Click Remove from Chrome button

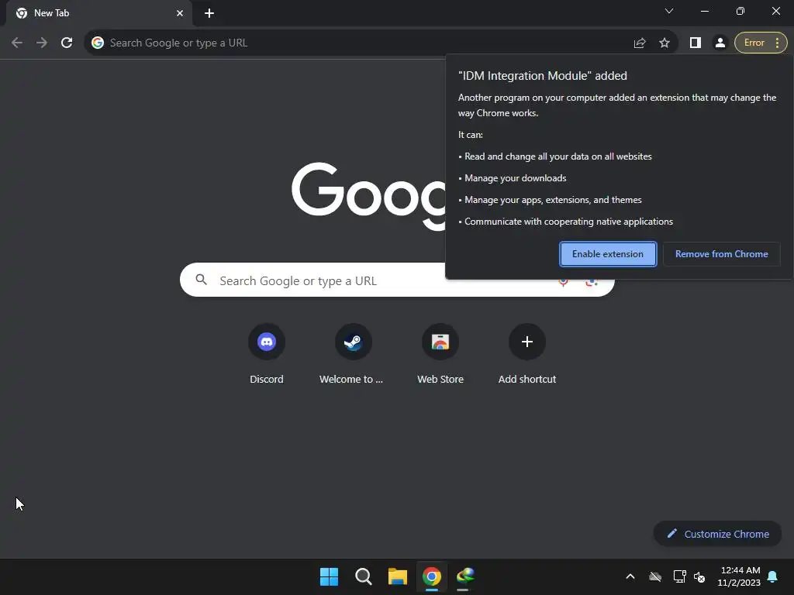point(722,254)
